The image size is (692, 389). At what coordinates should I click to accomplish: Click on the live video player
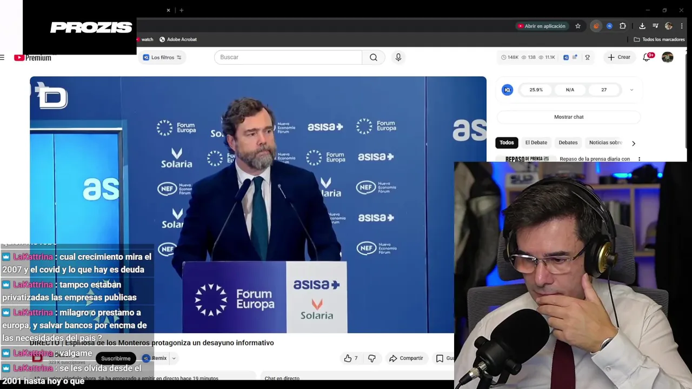click(x=258, y=204)
